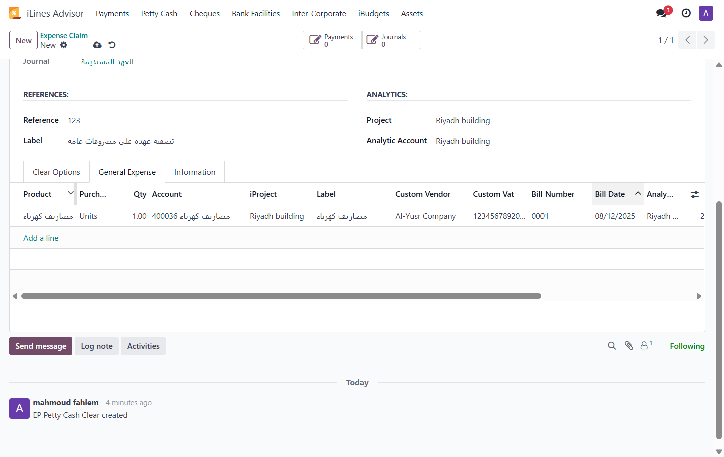This screenshot has height=457, width=724.
Task: Click Add a line link
Action: coord(41,238)
